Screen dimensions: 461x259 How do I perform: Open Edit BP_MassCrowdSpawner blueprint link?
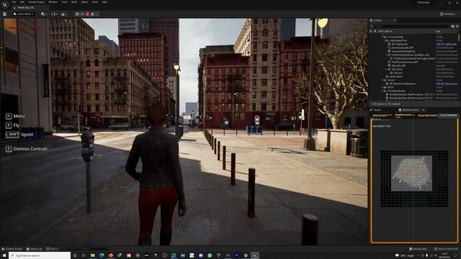tap(447, 83)
